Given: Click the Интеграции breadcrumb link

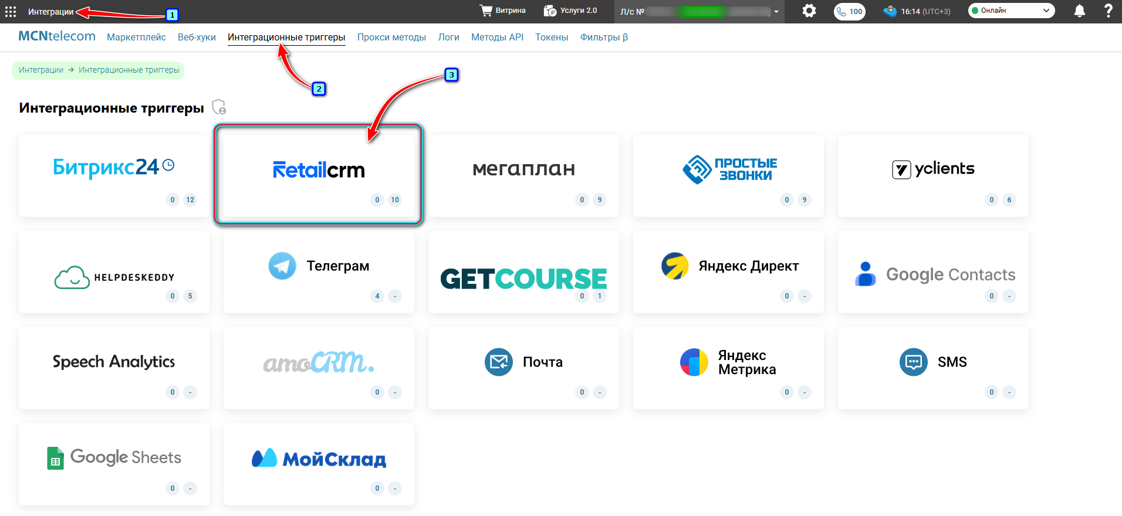Looking at the screenshot, I should [41, 70].
